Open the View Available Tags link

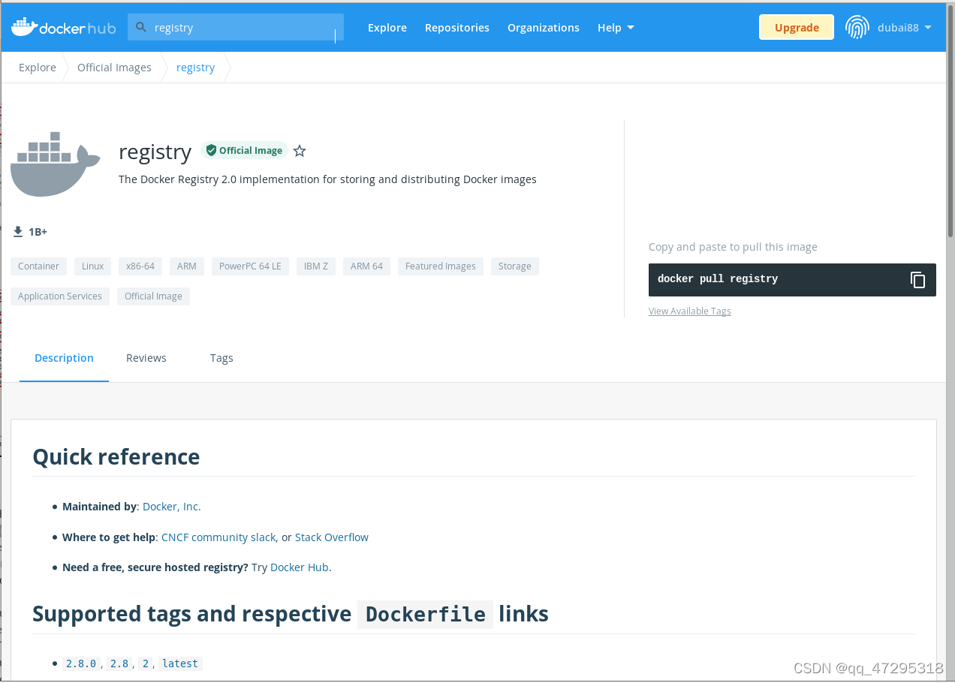pyautogui.click(x=689, y=311)
